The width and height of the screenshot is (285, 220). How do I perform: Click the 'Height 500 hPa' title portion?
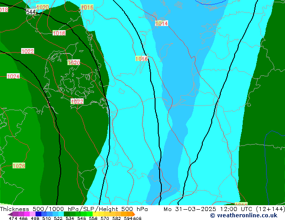pyautogui.click(x=123, y=209)
